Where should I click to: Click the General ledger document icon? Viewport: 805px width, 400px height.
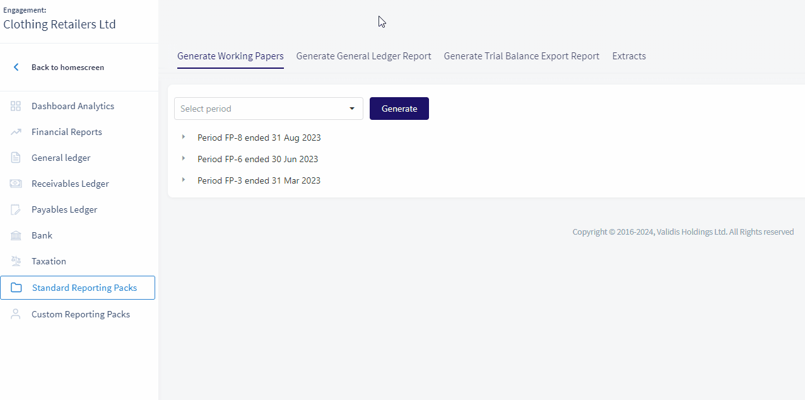pyautogui.click(x=15, y=157)
